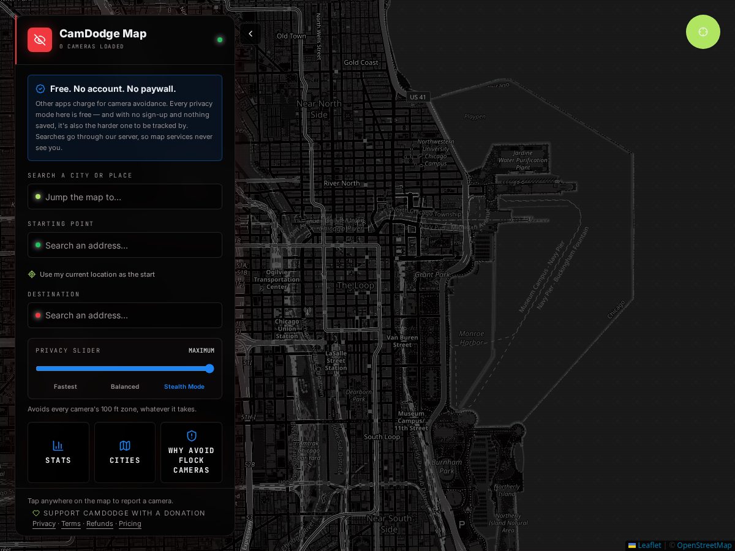Open the Pricing link
The image size is (735, 551).
coord(130,523)
